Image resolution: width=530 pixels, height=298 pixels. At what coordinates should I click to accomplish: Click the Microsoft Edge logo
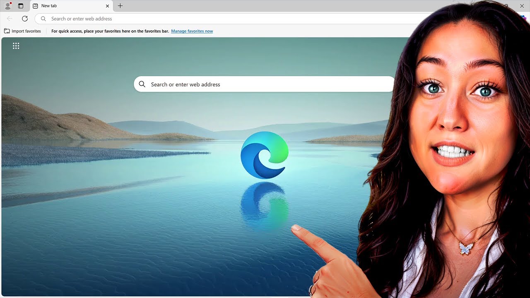(265, 155)
